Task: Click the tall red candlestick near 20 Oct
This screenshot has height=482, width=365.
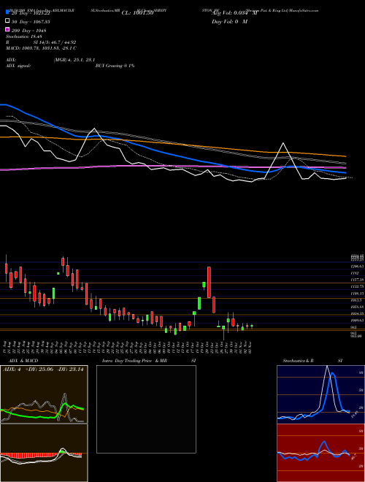Action: click(209, 282)
